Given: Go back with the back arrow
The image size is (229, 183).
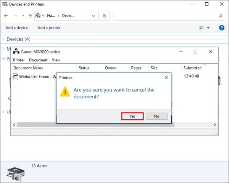Looking at the screenshot, I should 6,16.
